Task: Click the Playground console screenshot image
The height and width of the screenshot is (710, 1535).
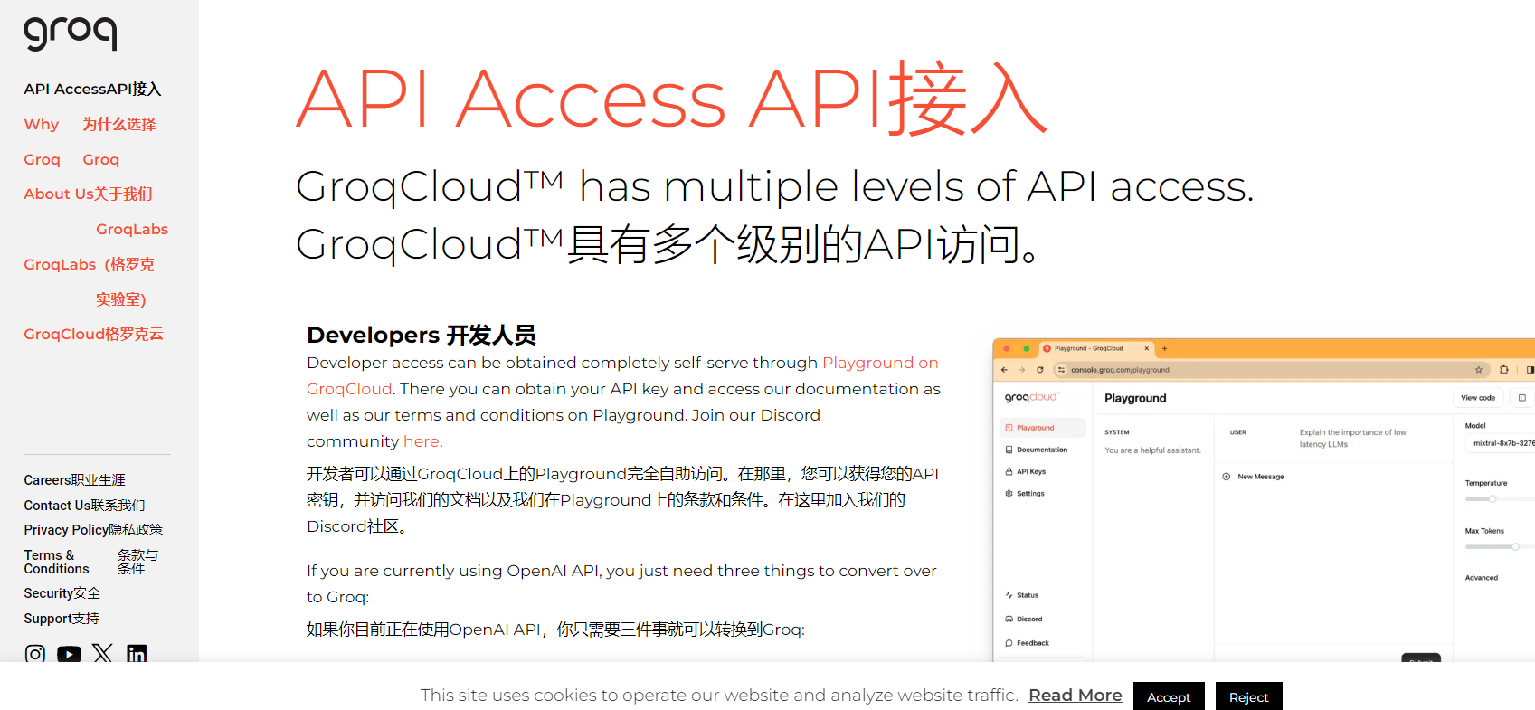Action: point(1264,500)
